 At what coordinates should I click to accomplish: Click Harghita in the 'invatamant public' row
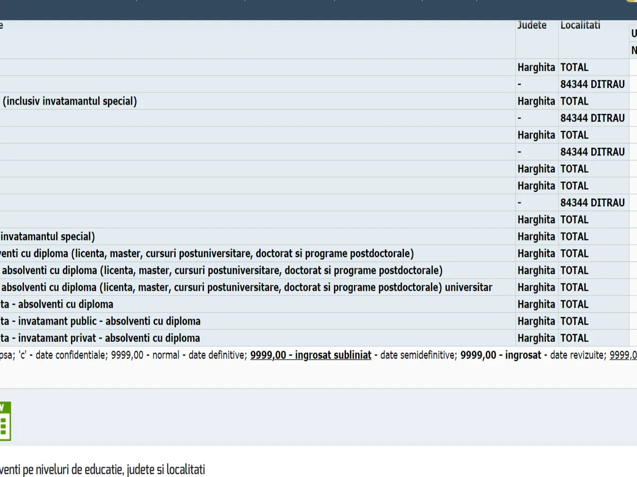[x=536, y=321]
